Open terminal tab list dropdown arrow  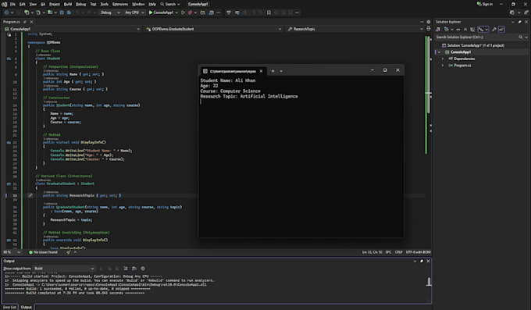281,71
